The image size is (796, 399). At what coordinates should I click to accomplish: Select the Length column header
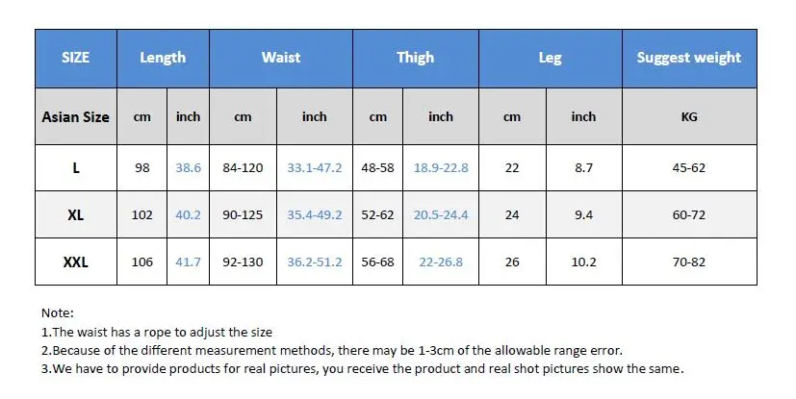(163, 59)
